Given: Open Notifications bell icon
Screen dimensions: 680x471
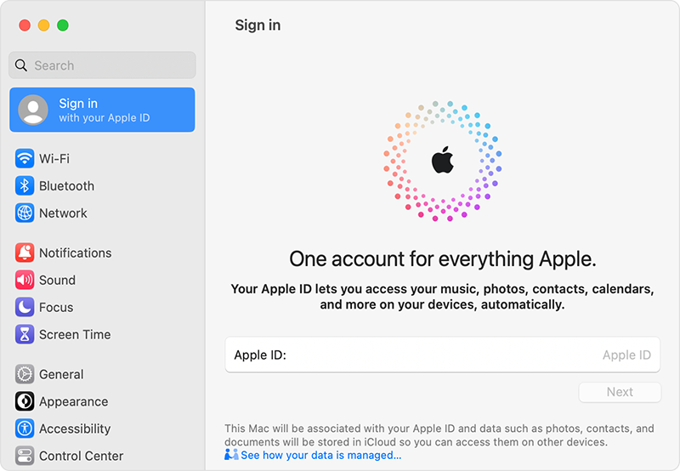Looking at the screenshot, I should pos(25,253).
